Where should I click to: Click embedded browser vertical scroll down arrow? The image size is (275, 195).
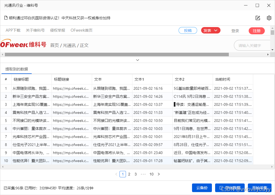[272, 50]
